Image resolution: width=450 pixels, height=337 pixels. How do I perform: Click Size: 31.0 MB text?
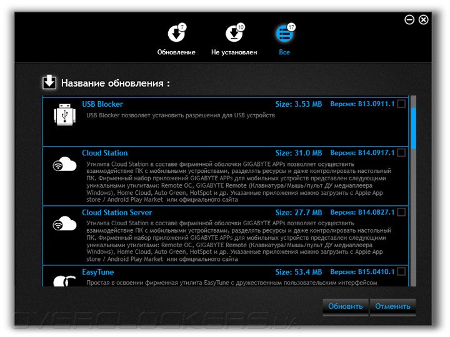tap(299, 153)
